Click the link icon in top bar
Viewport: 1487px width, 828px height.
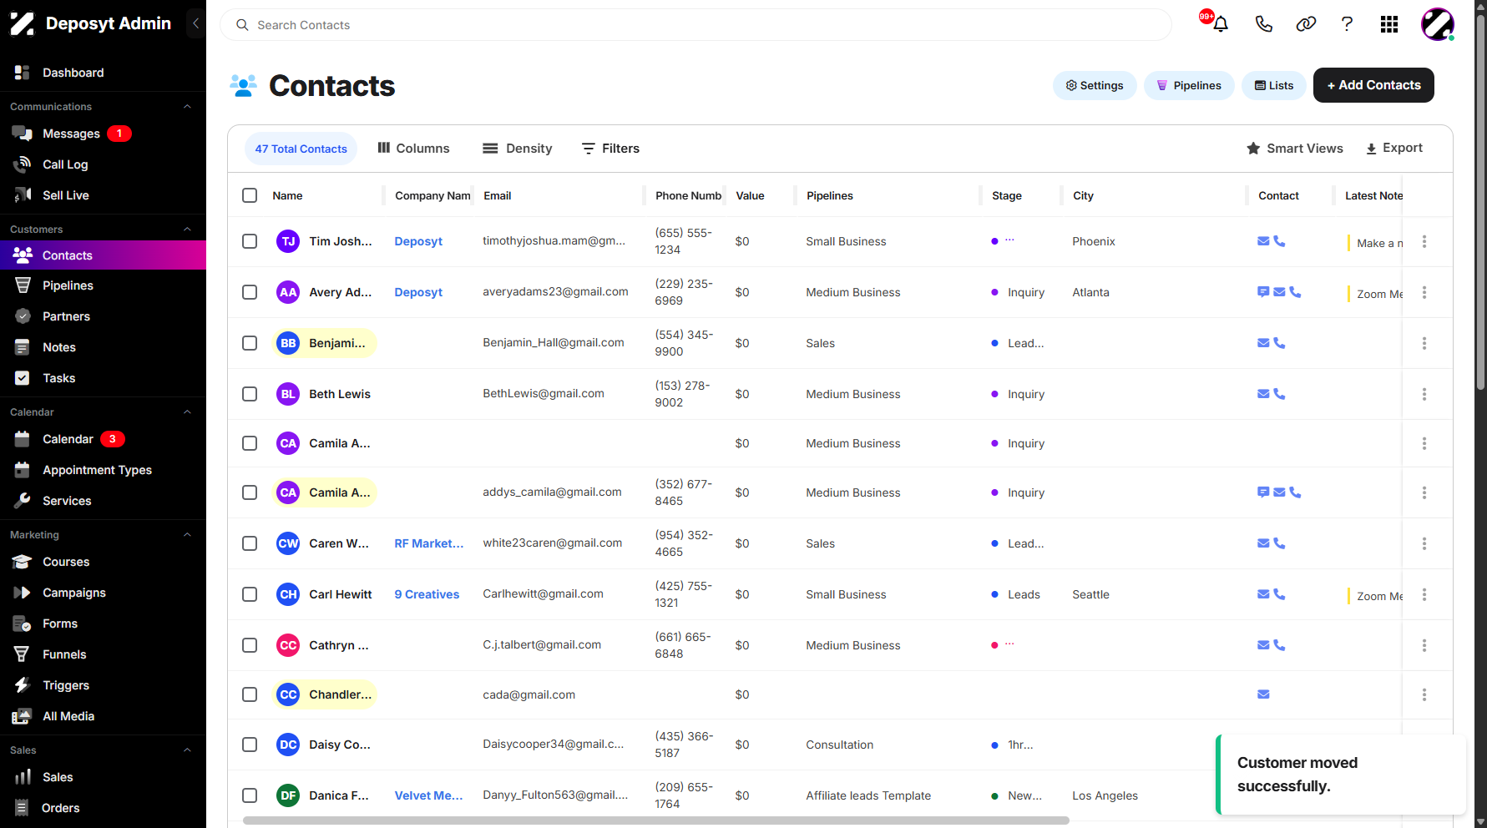coord(1306,24)
